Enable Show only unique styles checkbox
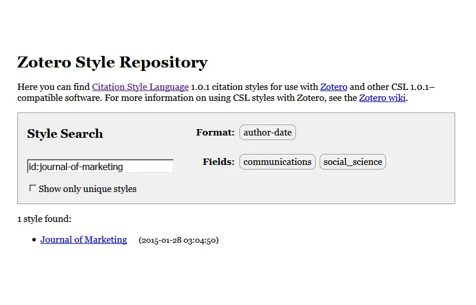This screenshot has width=476, height=305. (33, 189)
